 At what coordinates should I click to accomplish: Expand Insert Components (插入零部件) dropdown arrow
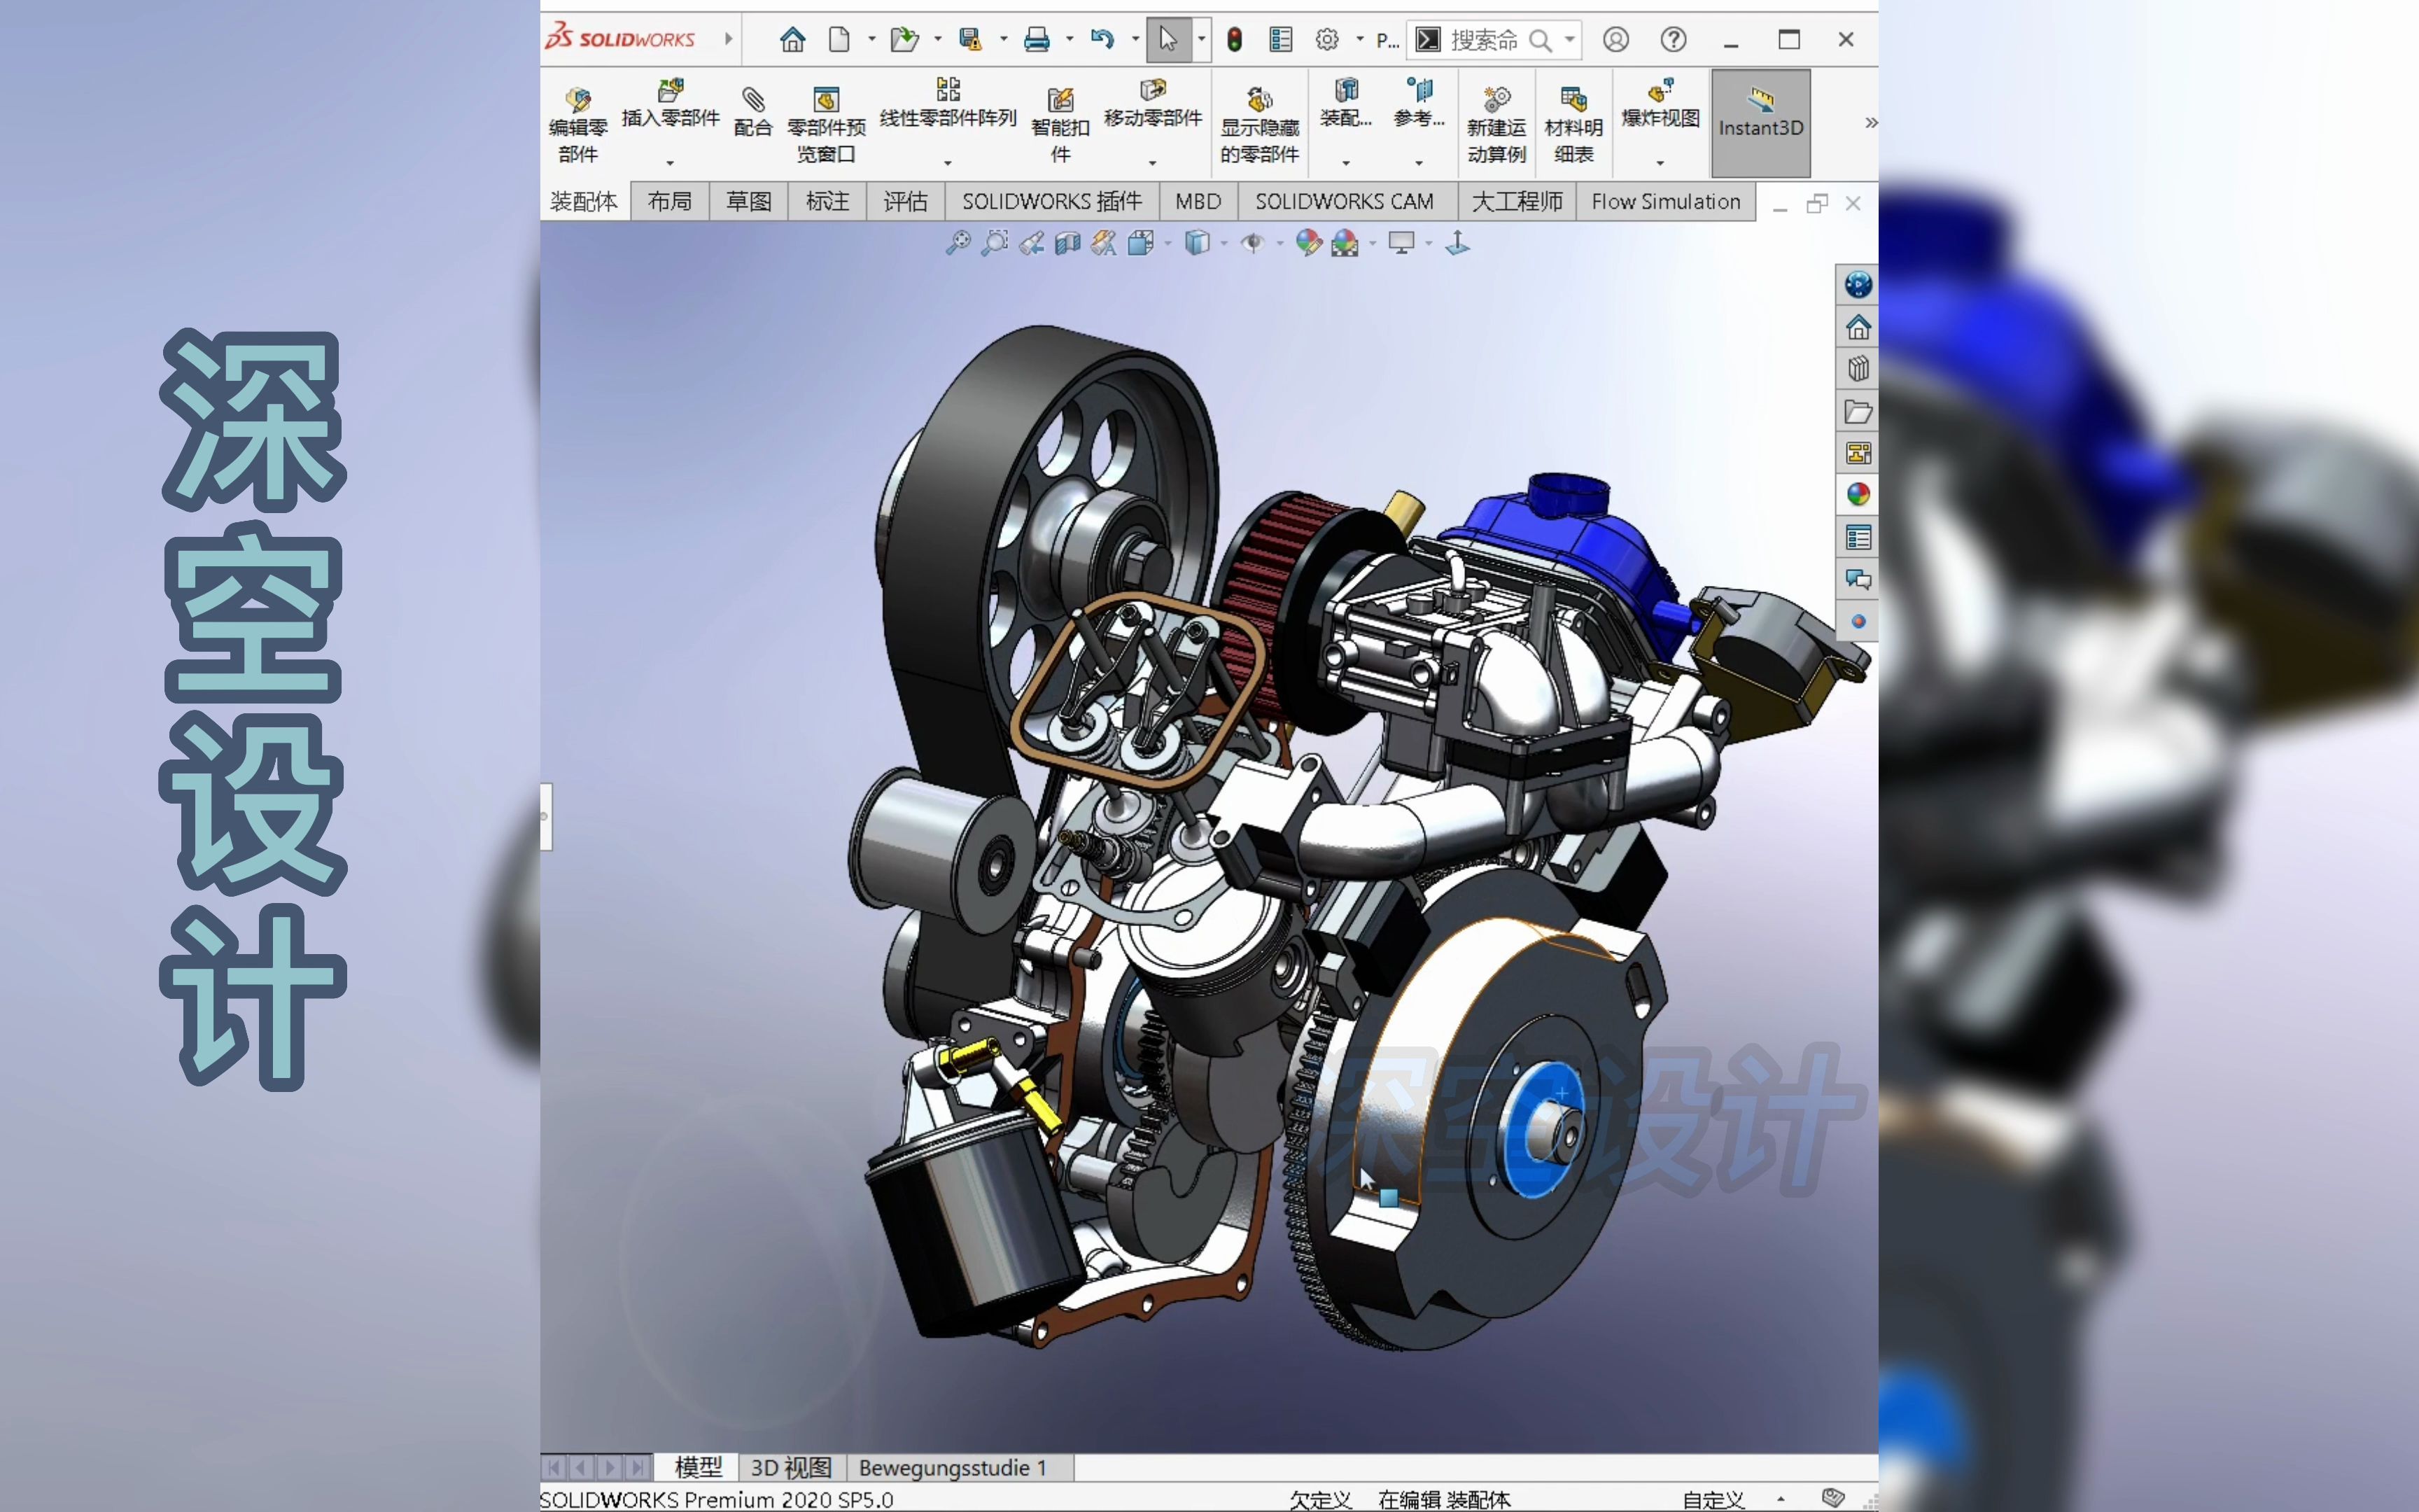click(x=670, y=162)
